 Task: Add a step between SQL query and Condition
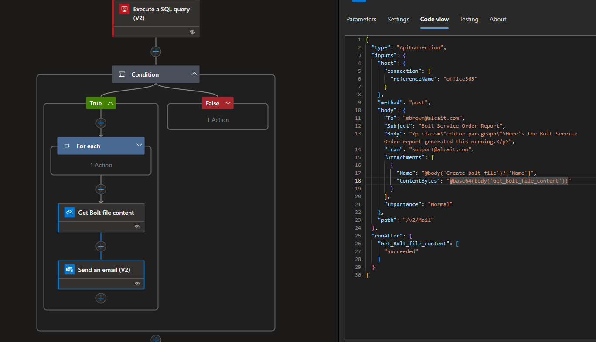pyautogui.click(x=156, y=51)
